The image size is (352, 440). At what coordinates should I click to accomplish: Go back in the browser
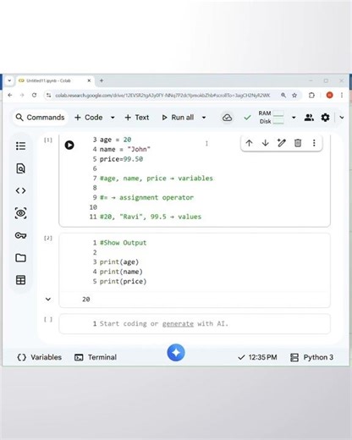click(10, 96)
